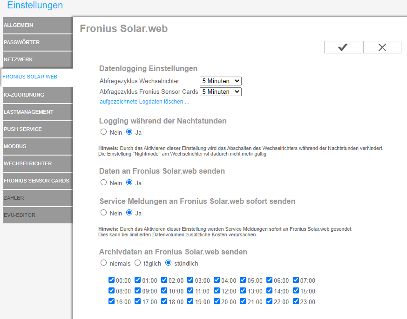Image resolution: width=407 pixels, height=319 pixels.
Task: Open Abfragezyklus Wechselrichter dropdown
Action: click(x=221, y=81)
